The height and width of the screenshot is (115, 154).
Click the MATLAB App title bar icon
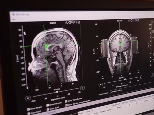tap(13, 15)
